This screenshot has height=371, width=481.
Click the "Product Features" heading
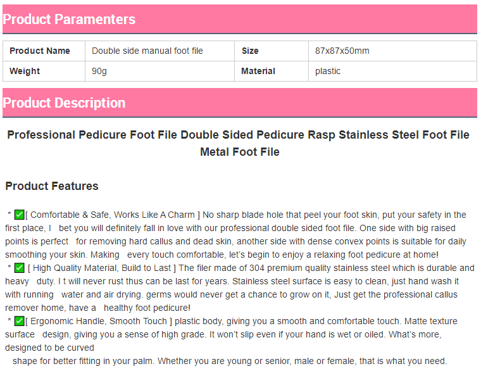[52, 186]
